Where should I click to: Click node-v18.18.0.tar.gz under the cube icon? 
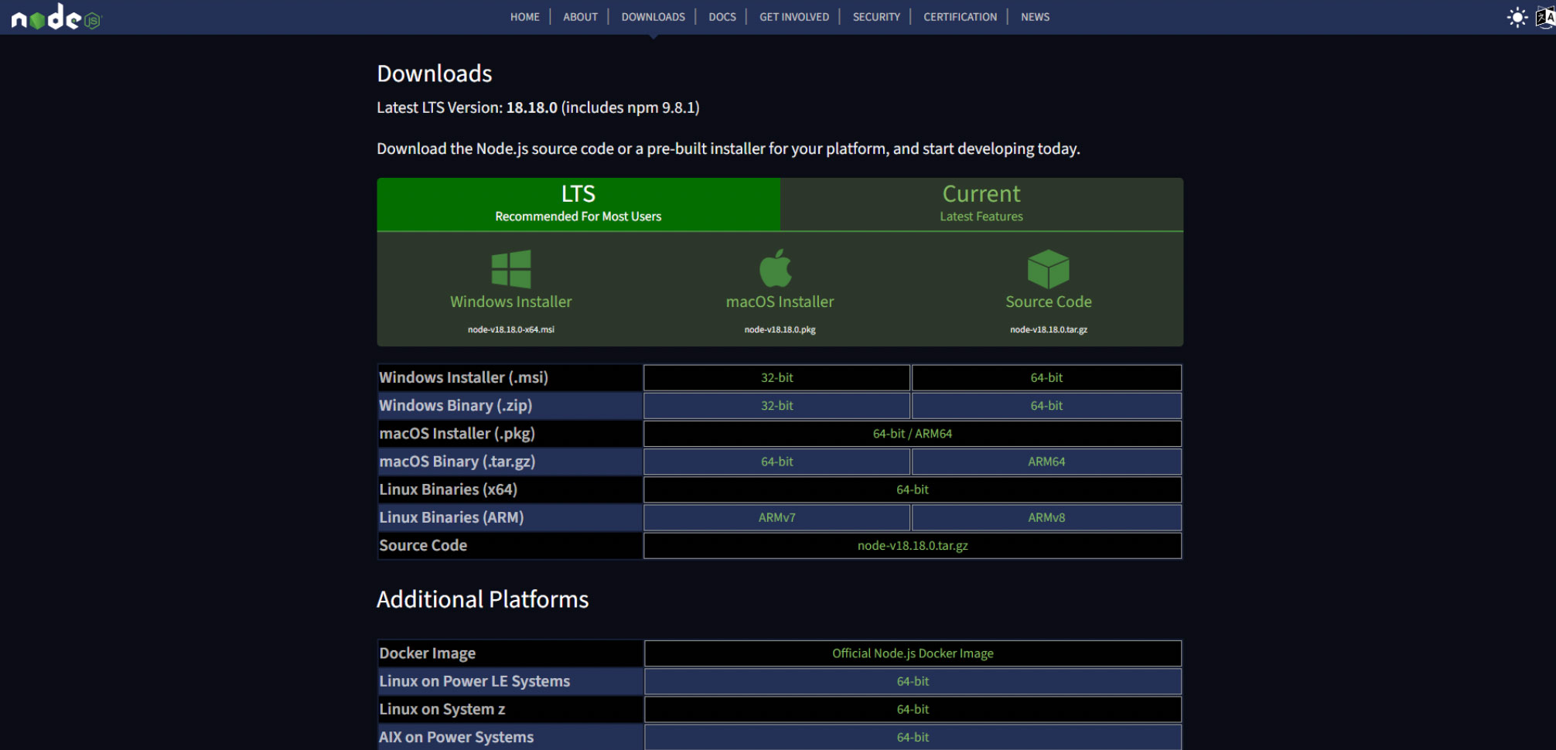(1049, 329)
